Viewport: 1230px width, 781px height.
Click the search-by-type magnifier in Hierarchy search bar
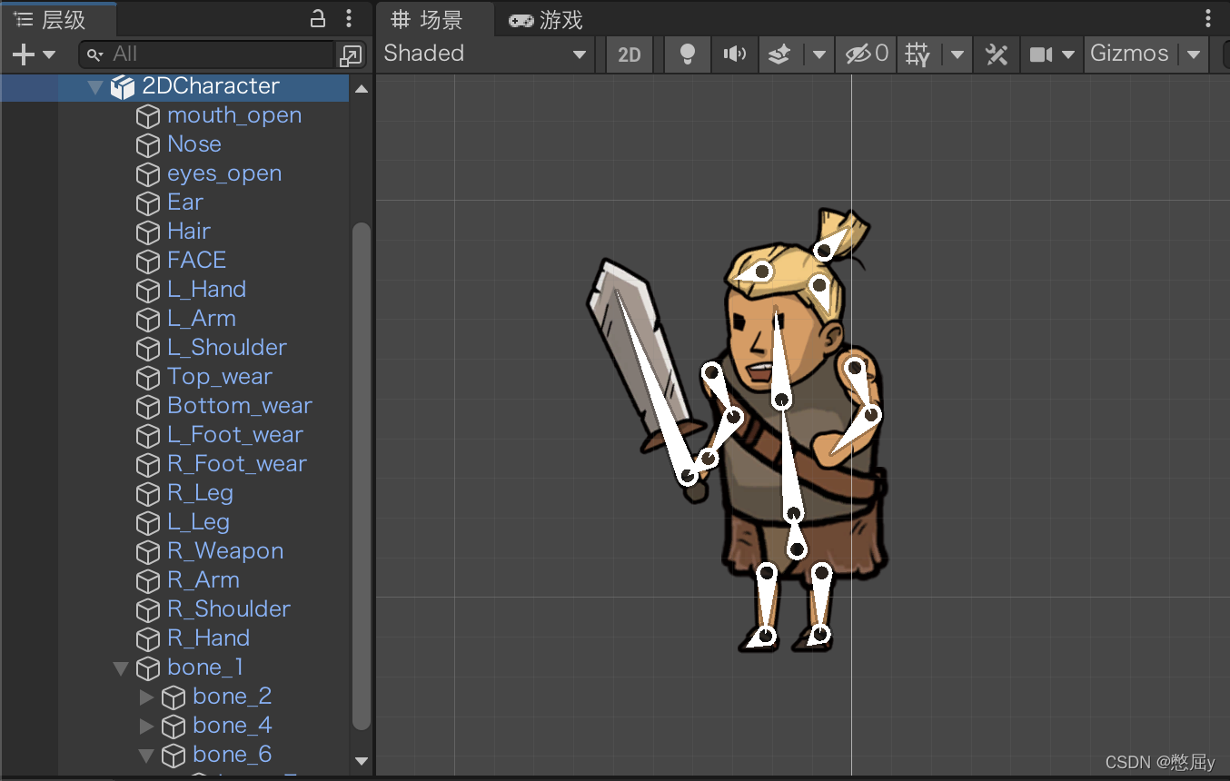[93, 55]
